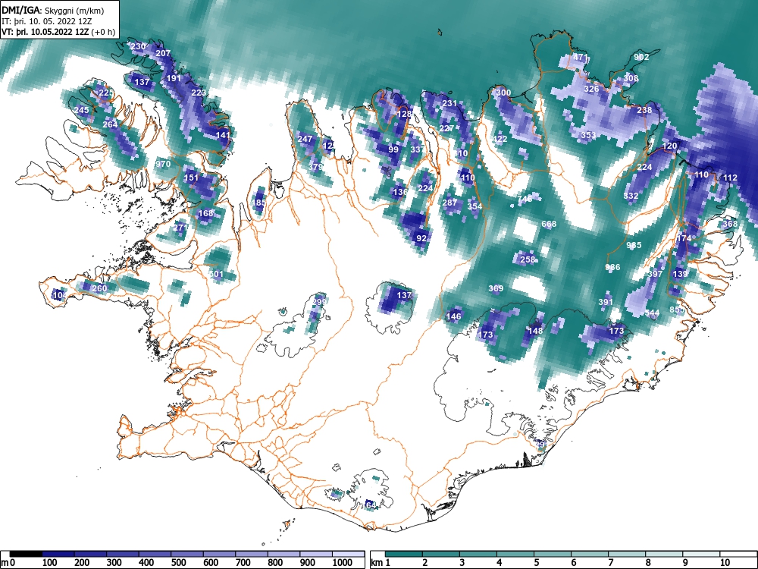Image resolution: width=758 pixels, height=569 pixels.
Task: Click the visibility value 668
Action: tap(549, 224)
